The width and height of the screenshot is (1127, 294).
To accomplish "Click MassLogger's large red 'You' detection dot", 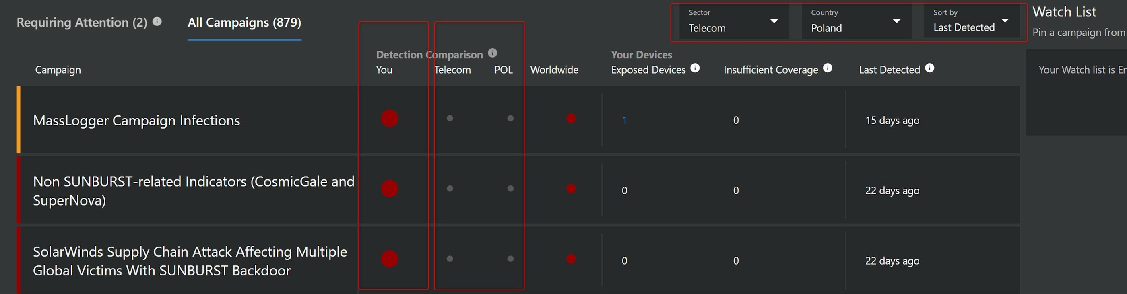I will (389, 118).
